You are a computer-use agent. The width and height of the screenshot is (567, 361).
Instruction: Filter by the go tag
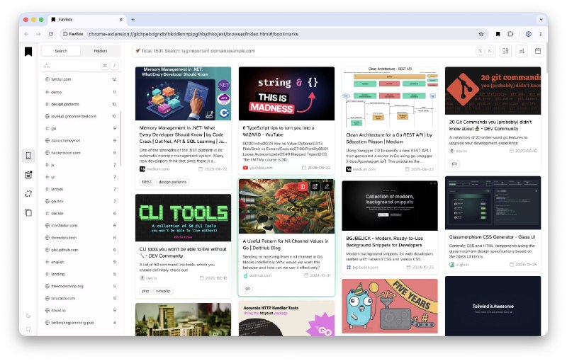coord(80,129)
